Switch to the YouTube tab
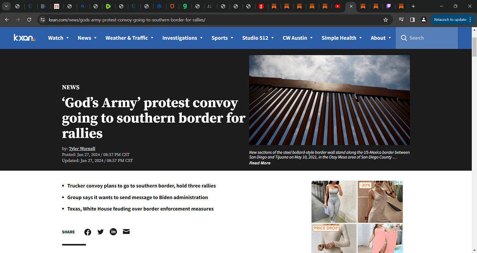This screenshot has width=477, height=253. pyautogui.click(x=337, y=6)
